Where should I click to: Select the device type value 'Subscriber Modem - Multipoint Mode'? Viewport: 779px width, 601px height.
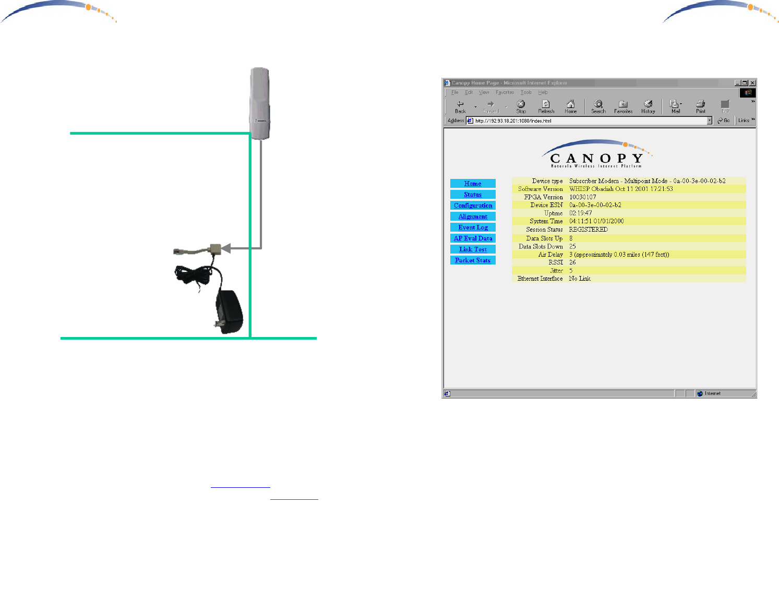point(618,181)
